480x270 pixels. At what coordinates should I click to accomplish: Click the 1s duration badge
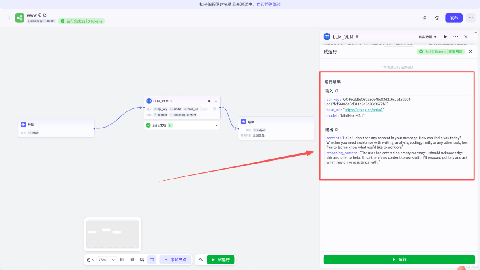[170, 125]
